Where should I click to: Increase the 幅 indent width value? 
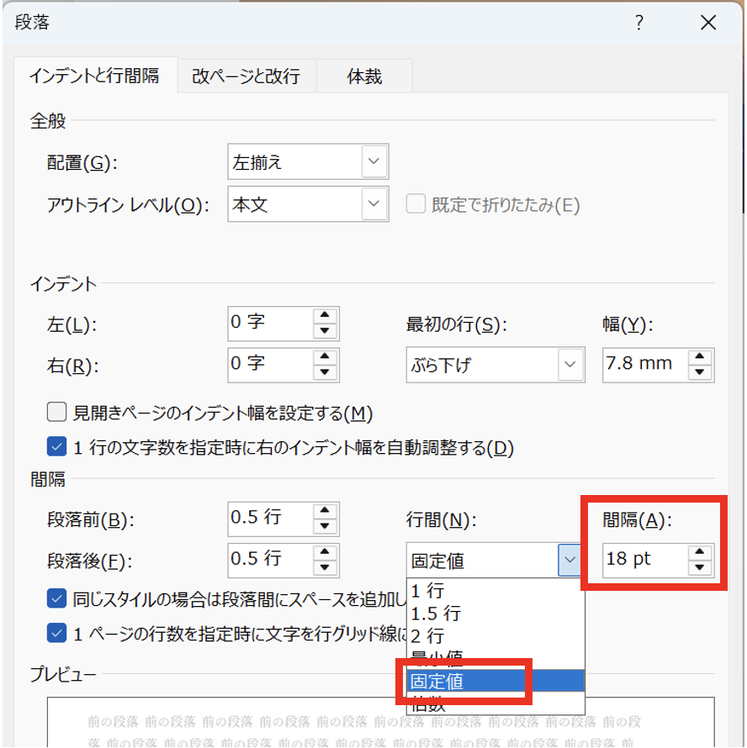click(x=700, y=357)
